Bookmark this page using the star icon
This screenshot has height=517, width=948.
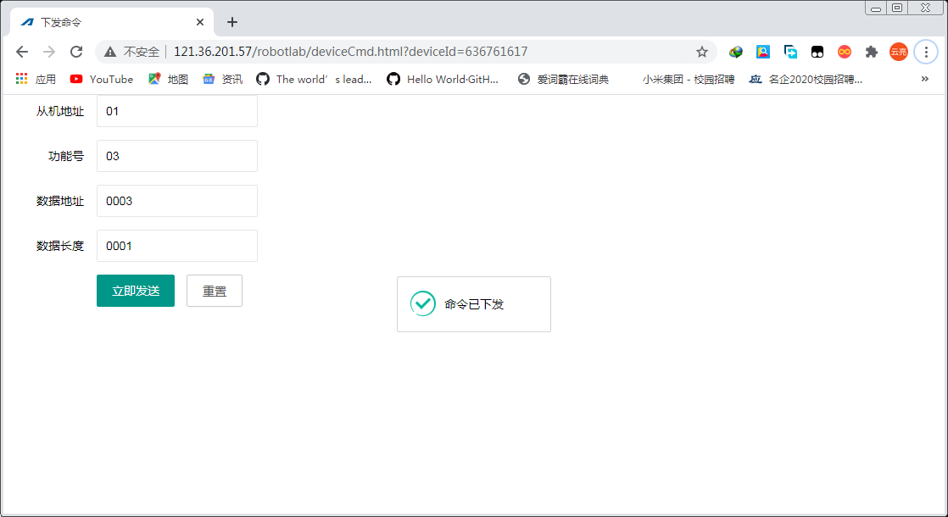(702, 51)
